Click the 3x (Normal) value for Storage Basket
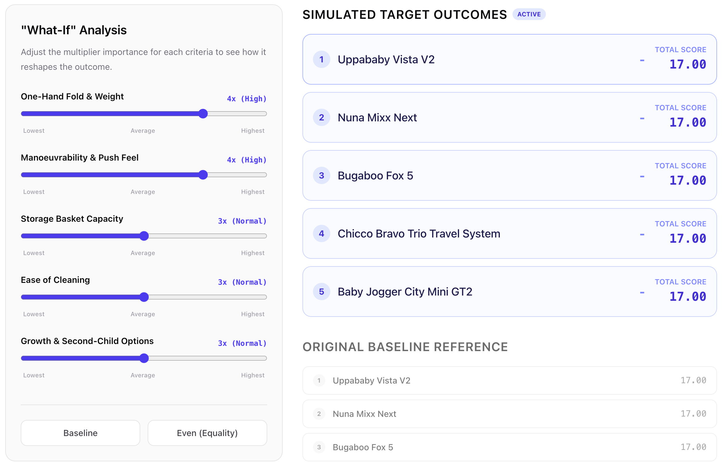The height and width of the screenshot is (470, 726). coord(242,221)
